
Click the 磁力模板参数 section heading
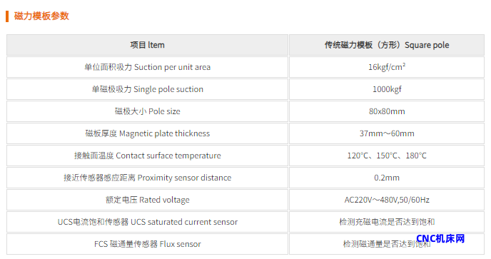pos(41,16)
